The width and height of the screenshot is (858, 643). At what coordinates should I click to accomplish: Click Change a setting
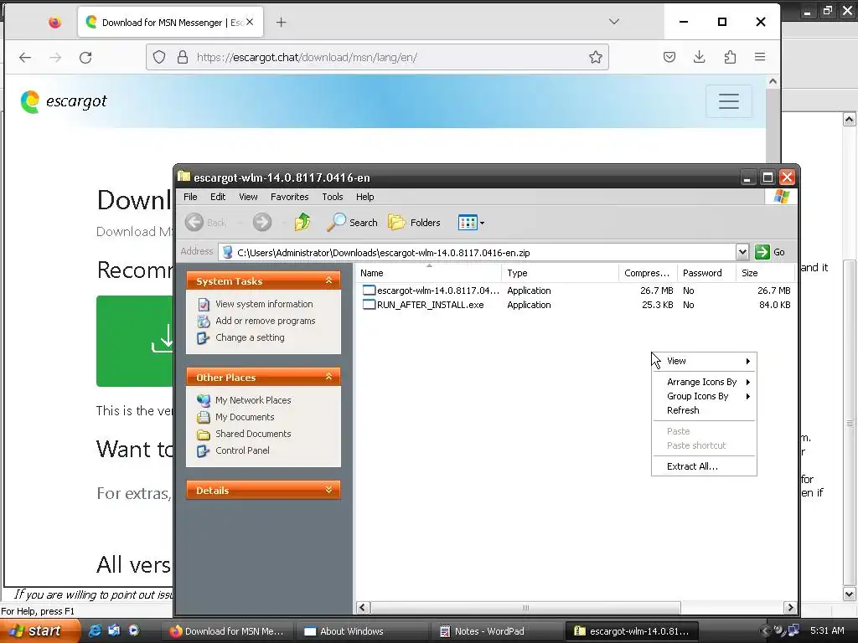point(250,337)
